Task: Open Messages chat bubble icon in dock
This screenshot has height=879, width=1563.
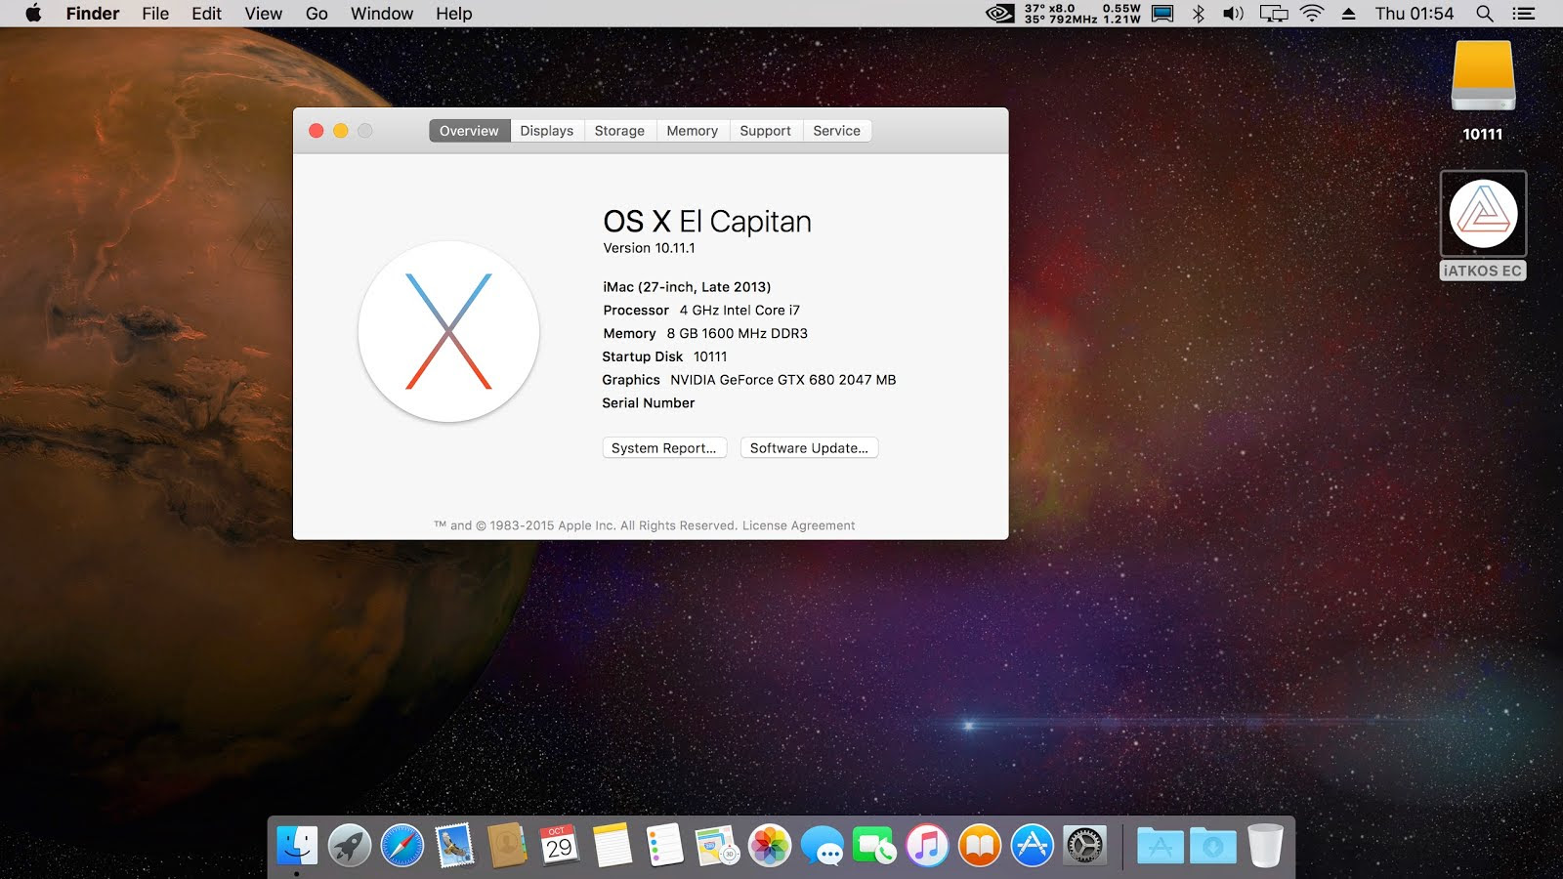Action: coord(823,846)
